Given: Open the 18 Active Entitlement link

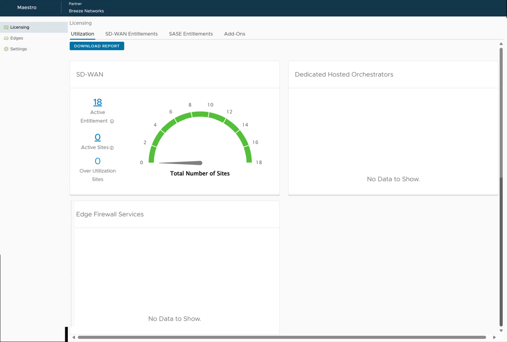Looking at the screenshot, I should tap(98, 102).
